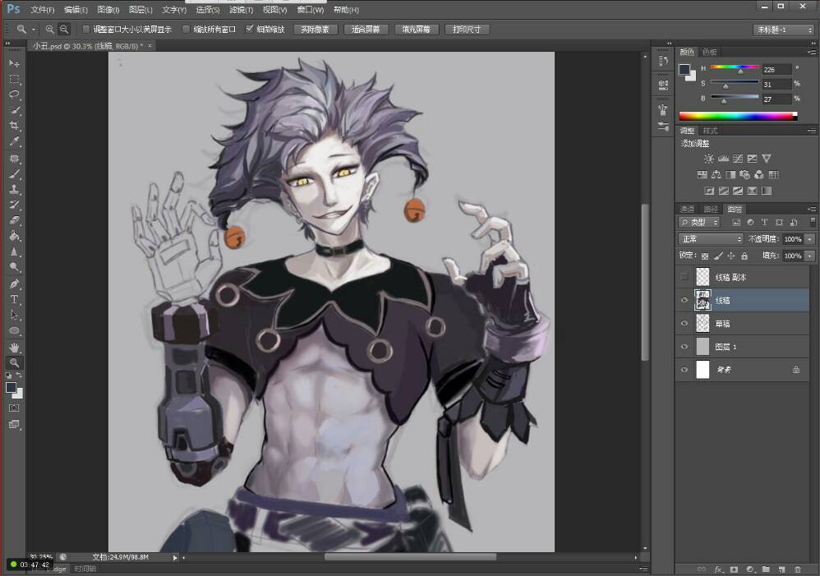Uncheck the 细微缩放 checkbox

point(250,29)
